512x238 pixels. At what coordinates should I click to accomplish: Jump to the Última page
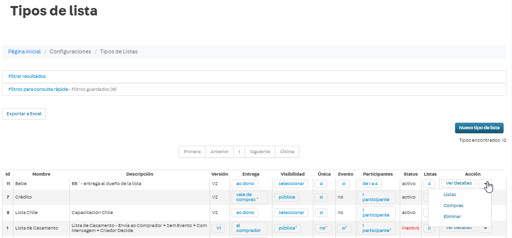pyautogui.click(x=287, y=152)
